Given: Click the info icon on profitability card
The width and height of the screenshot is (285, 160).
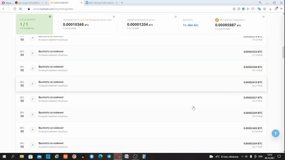Looking at the screenshot, I should (x=114, y=17).
